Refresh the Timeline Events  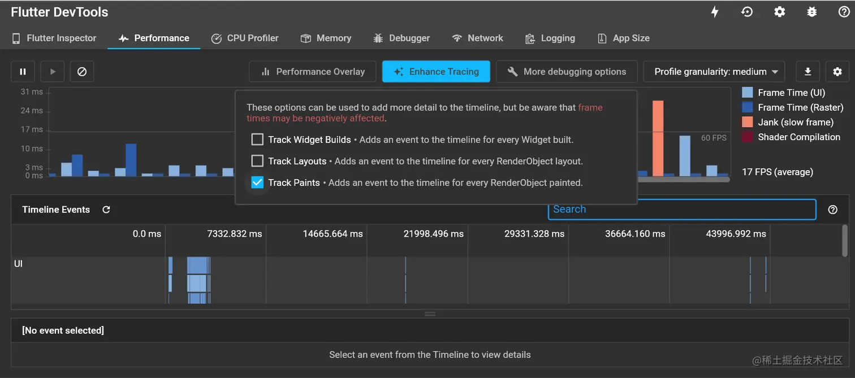[x=106, y=210]
